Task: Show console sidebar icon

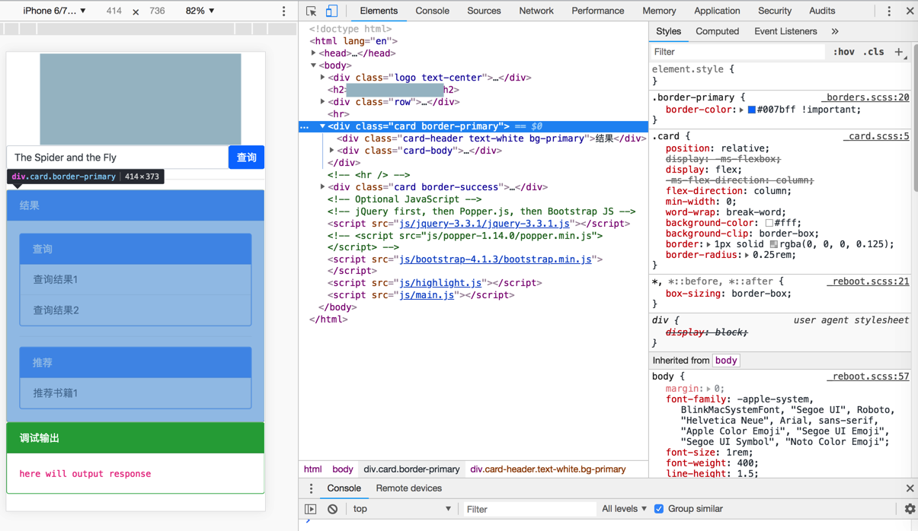Action: pyautogui.click(x=311, y=509)
